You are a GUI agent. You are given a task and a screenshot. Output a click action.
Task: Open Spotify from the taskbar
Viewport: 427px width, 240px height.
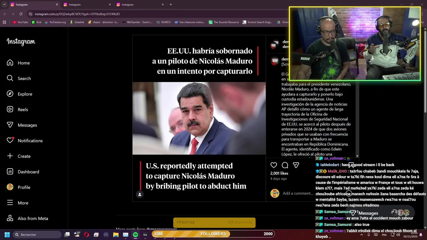coord(135,235)
